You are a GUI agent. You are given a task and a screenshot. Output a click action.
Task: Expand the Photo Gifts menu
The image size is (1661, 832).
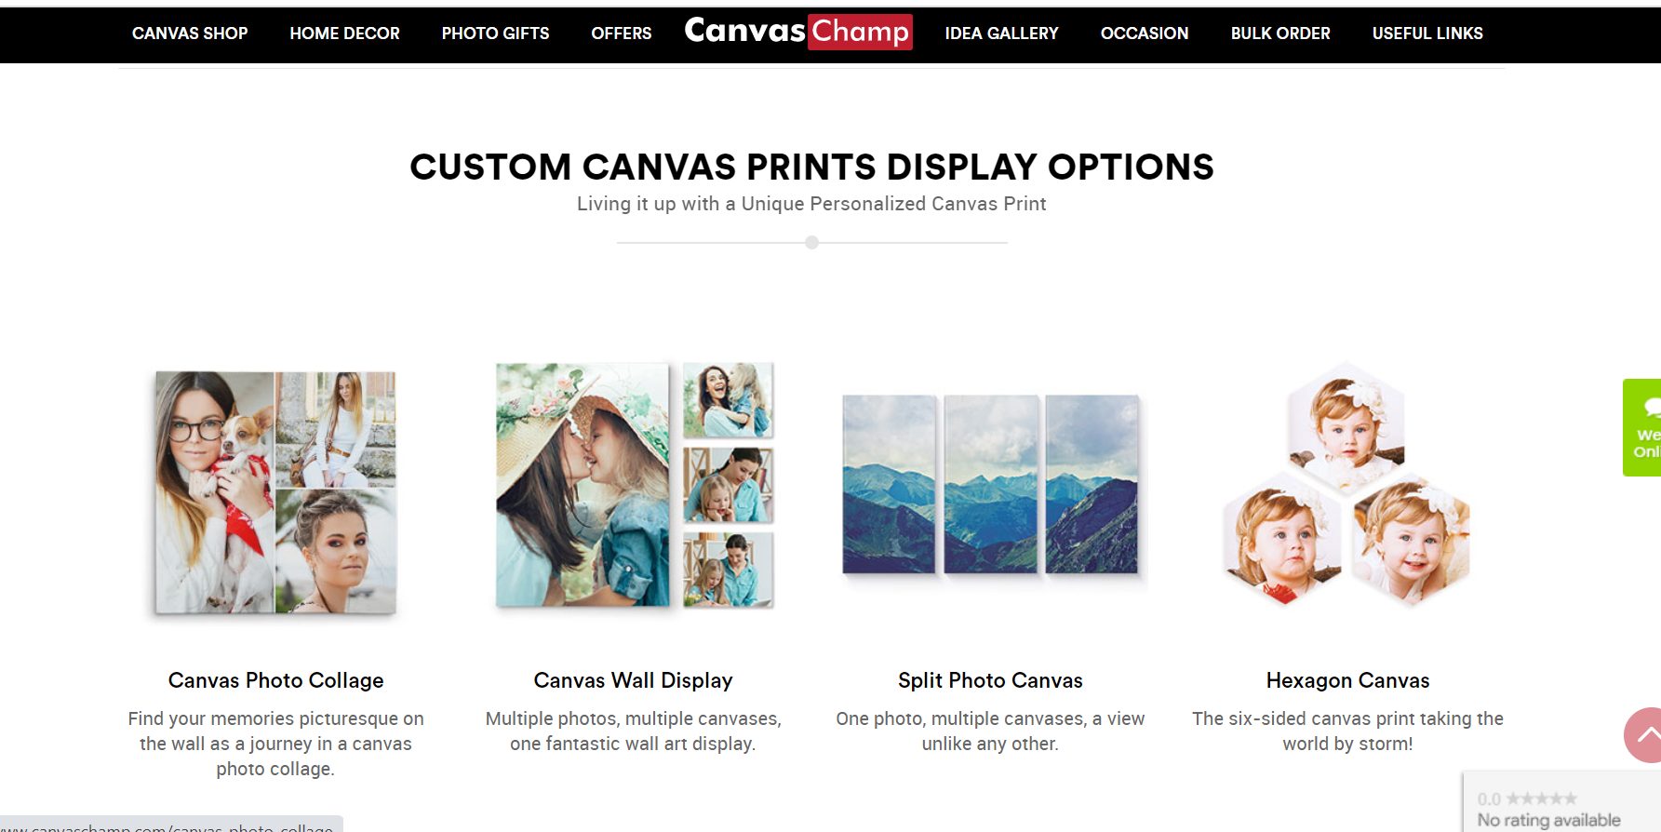tap(495, 34)
